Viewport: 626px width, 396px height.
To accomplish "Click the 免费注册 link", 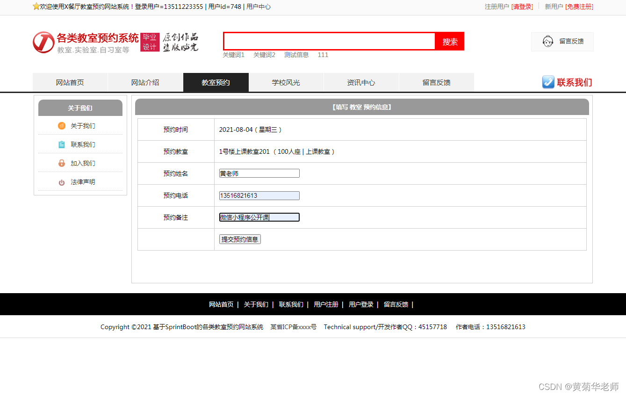I will 579,7.
